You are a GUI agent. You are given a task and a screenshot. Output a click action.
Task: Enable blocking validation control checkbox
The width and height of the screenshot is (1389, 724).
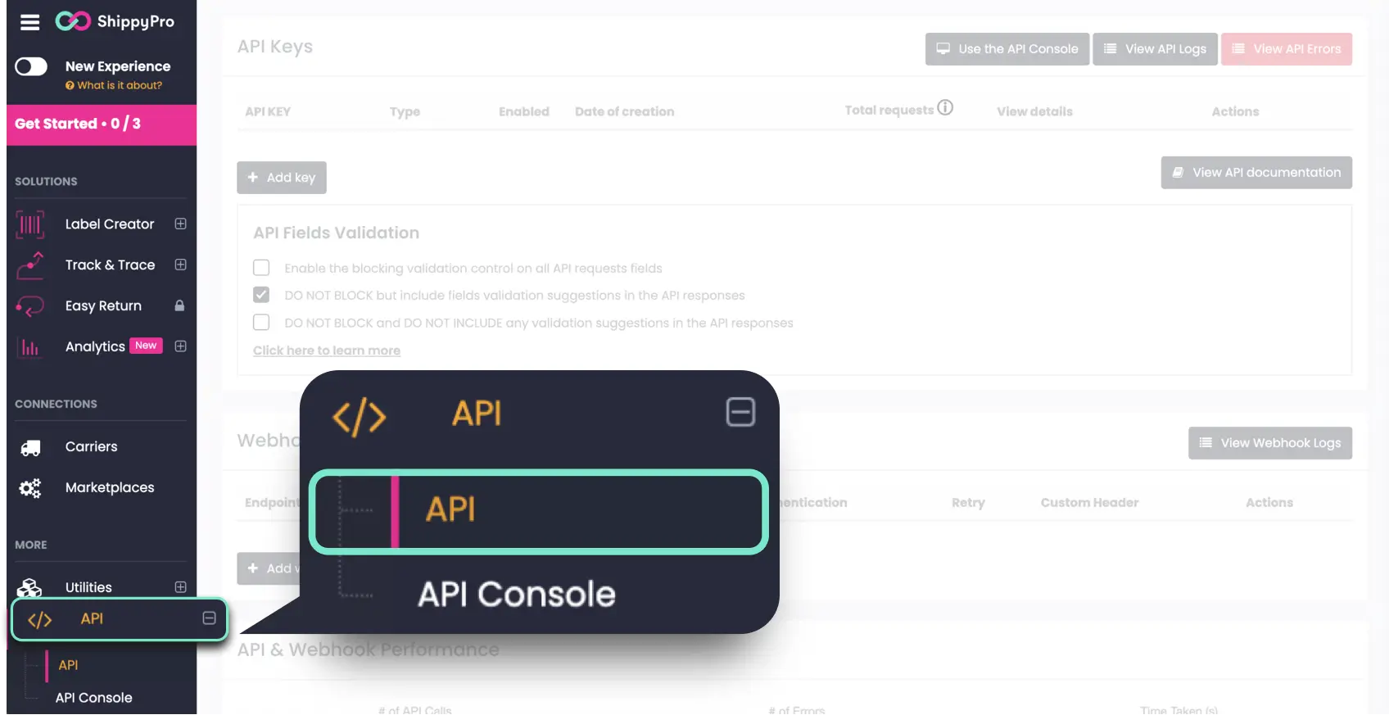pos(261,268)
